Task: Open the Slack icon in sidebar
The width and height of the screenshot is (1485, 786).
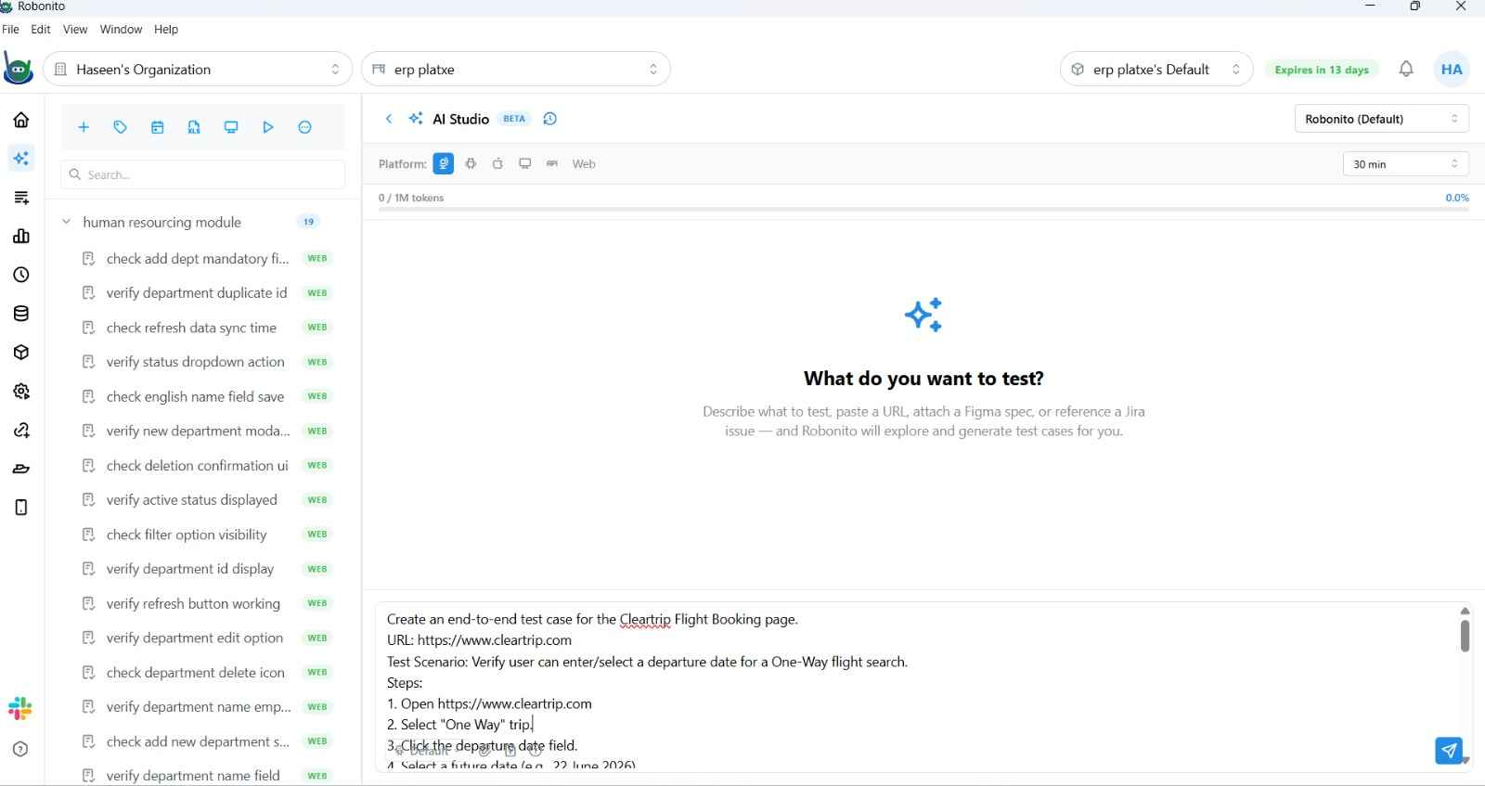Action: (x=20, y=708)
